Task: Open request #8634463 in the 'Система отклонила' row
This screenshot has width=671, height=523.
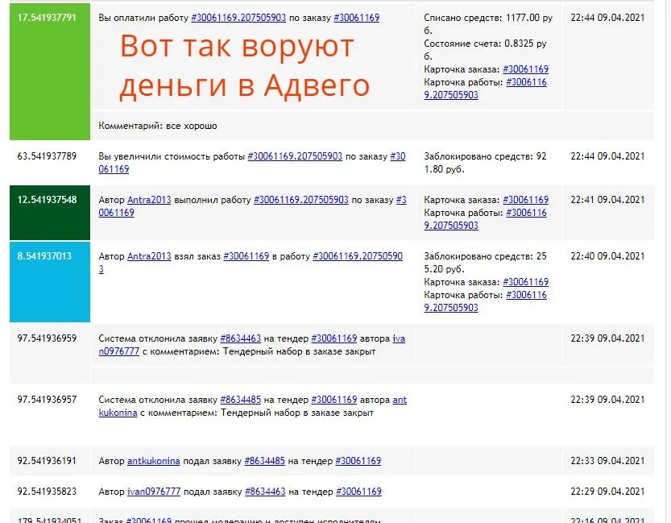Action: (x=241, y=338)
